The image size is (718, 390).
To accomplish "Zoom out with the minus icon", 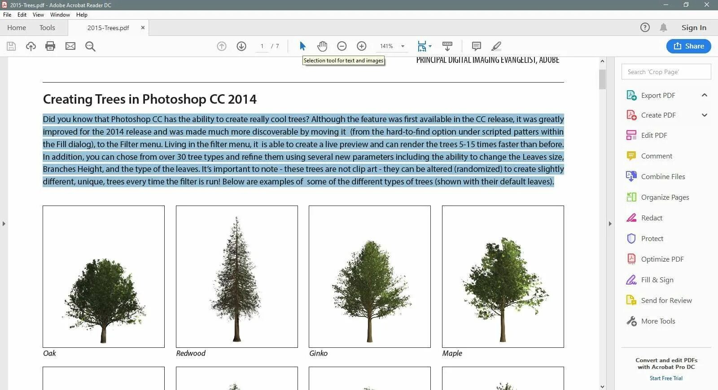I will pos(342,46).
